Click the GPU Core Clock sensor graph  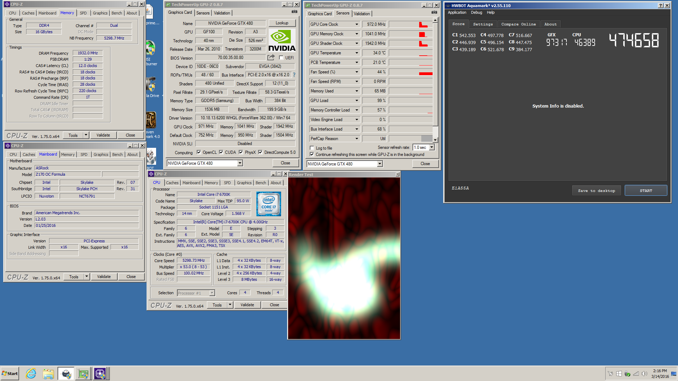pos(410,24)
